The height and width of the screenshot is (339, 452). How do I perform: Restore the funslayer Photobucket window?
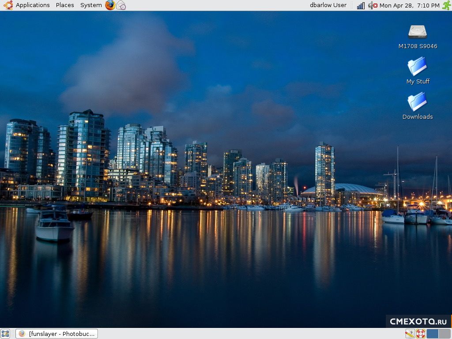pos(56,334)
